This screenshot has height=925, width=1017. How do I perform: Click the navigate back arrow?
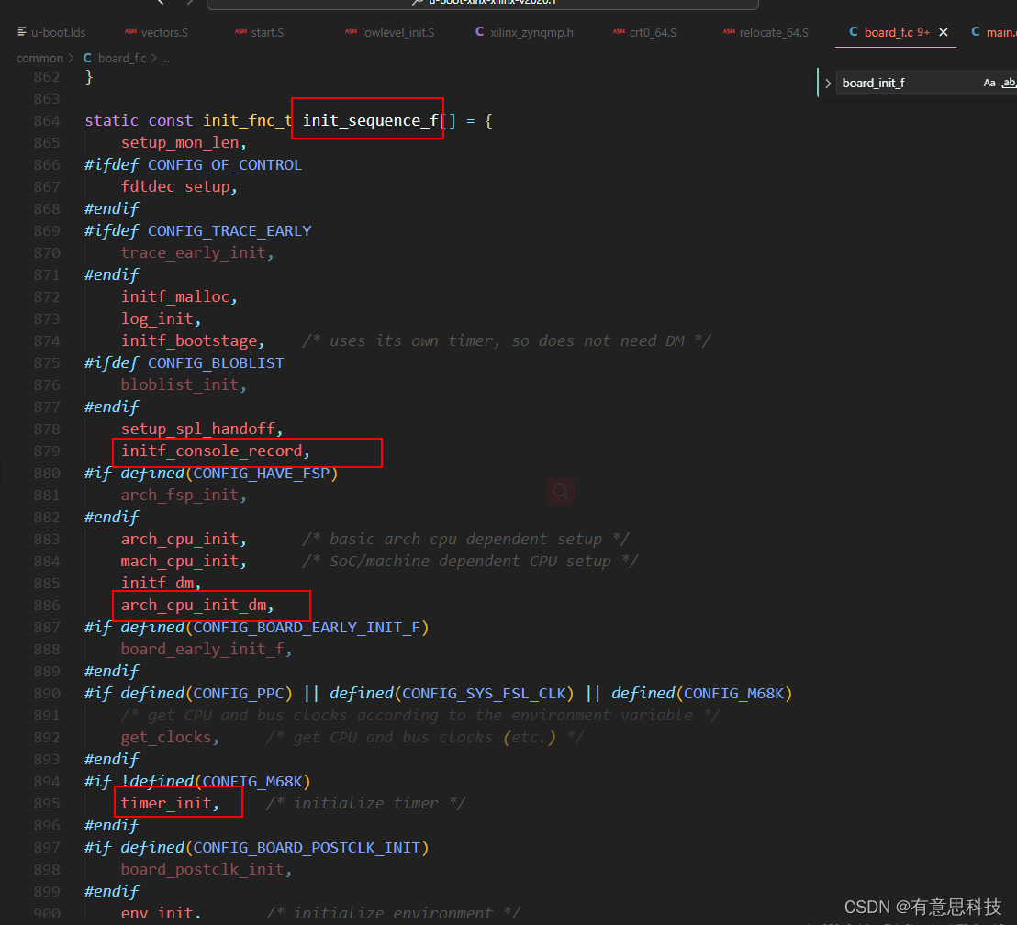point(160,5)
